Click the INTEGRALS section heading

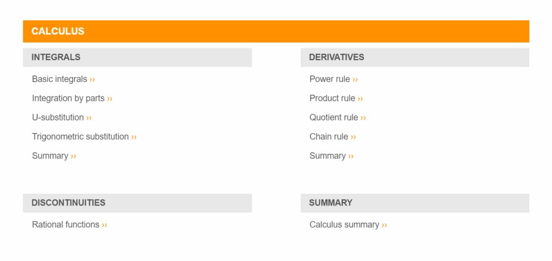coord(56,57)
